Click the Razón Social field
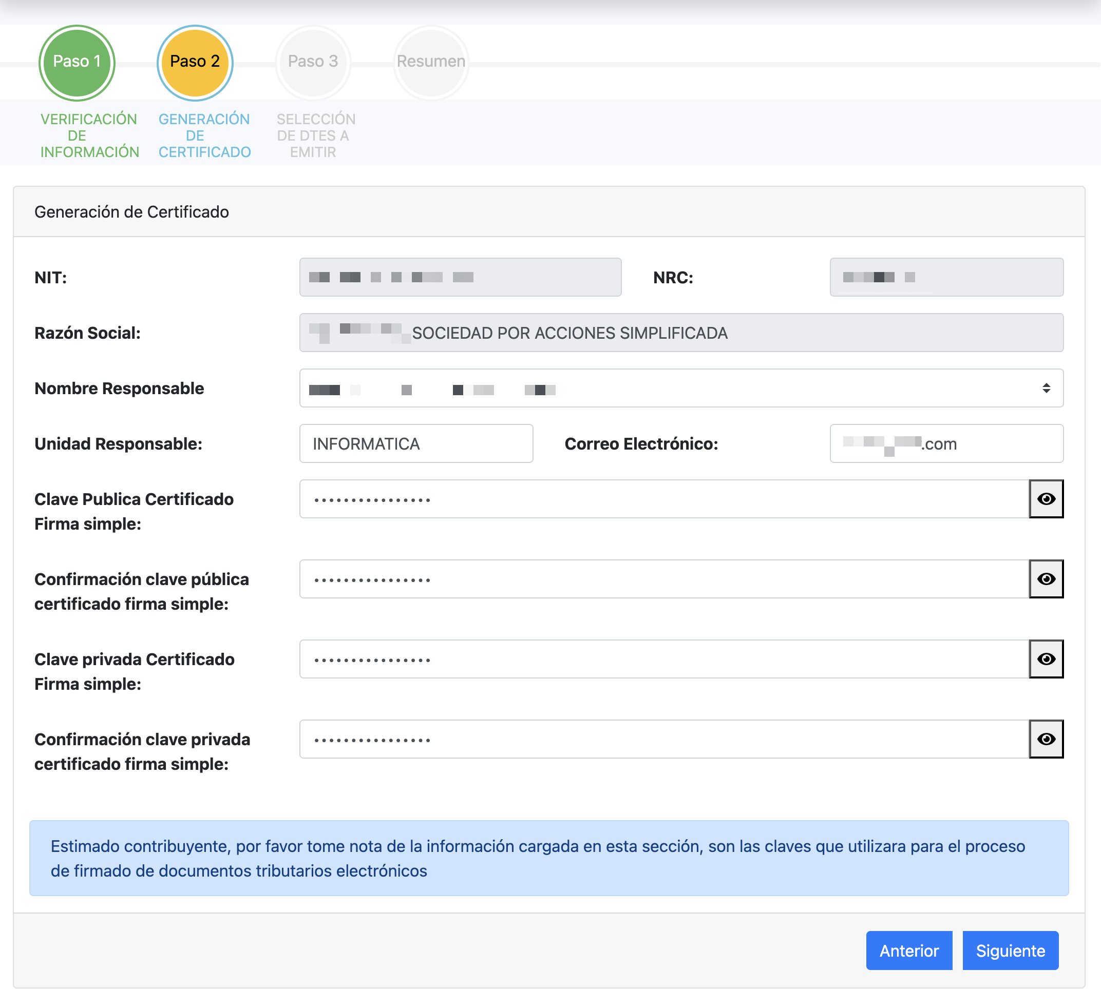 (681, 333)
